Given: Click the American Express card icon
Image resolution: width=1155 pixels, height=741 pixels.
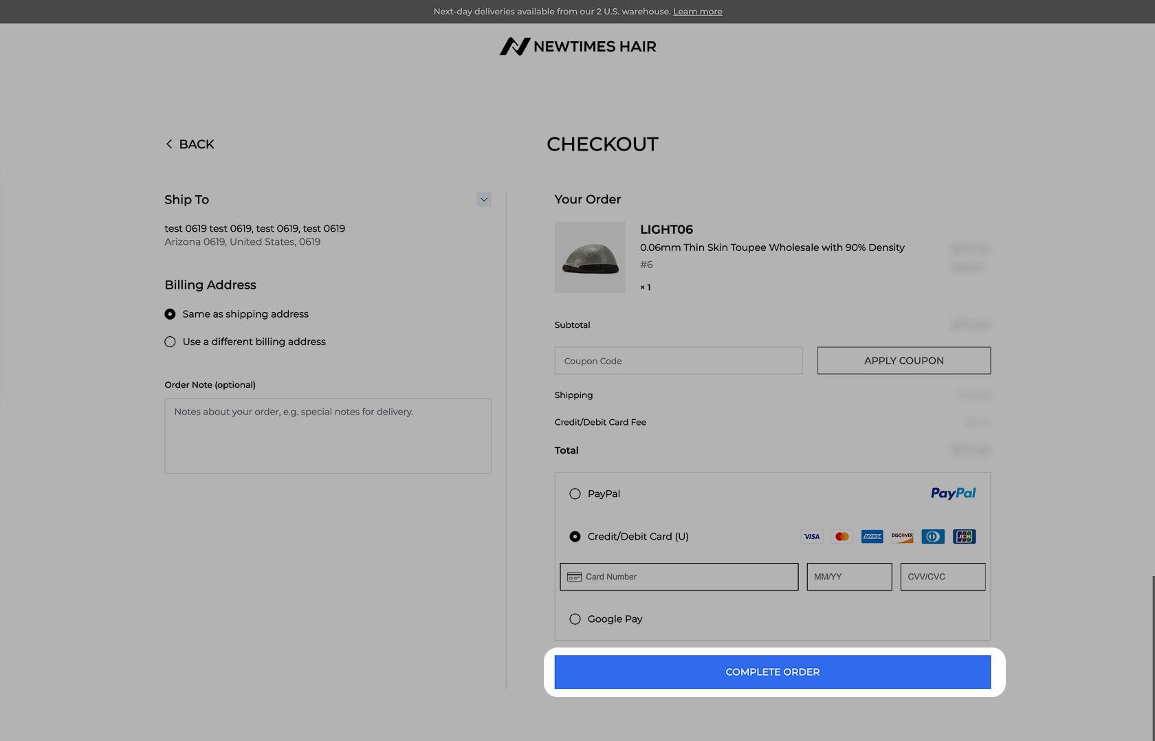Looking at the screenshot, I should tap(872, 536).
